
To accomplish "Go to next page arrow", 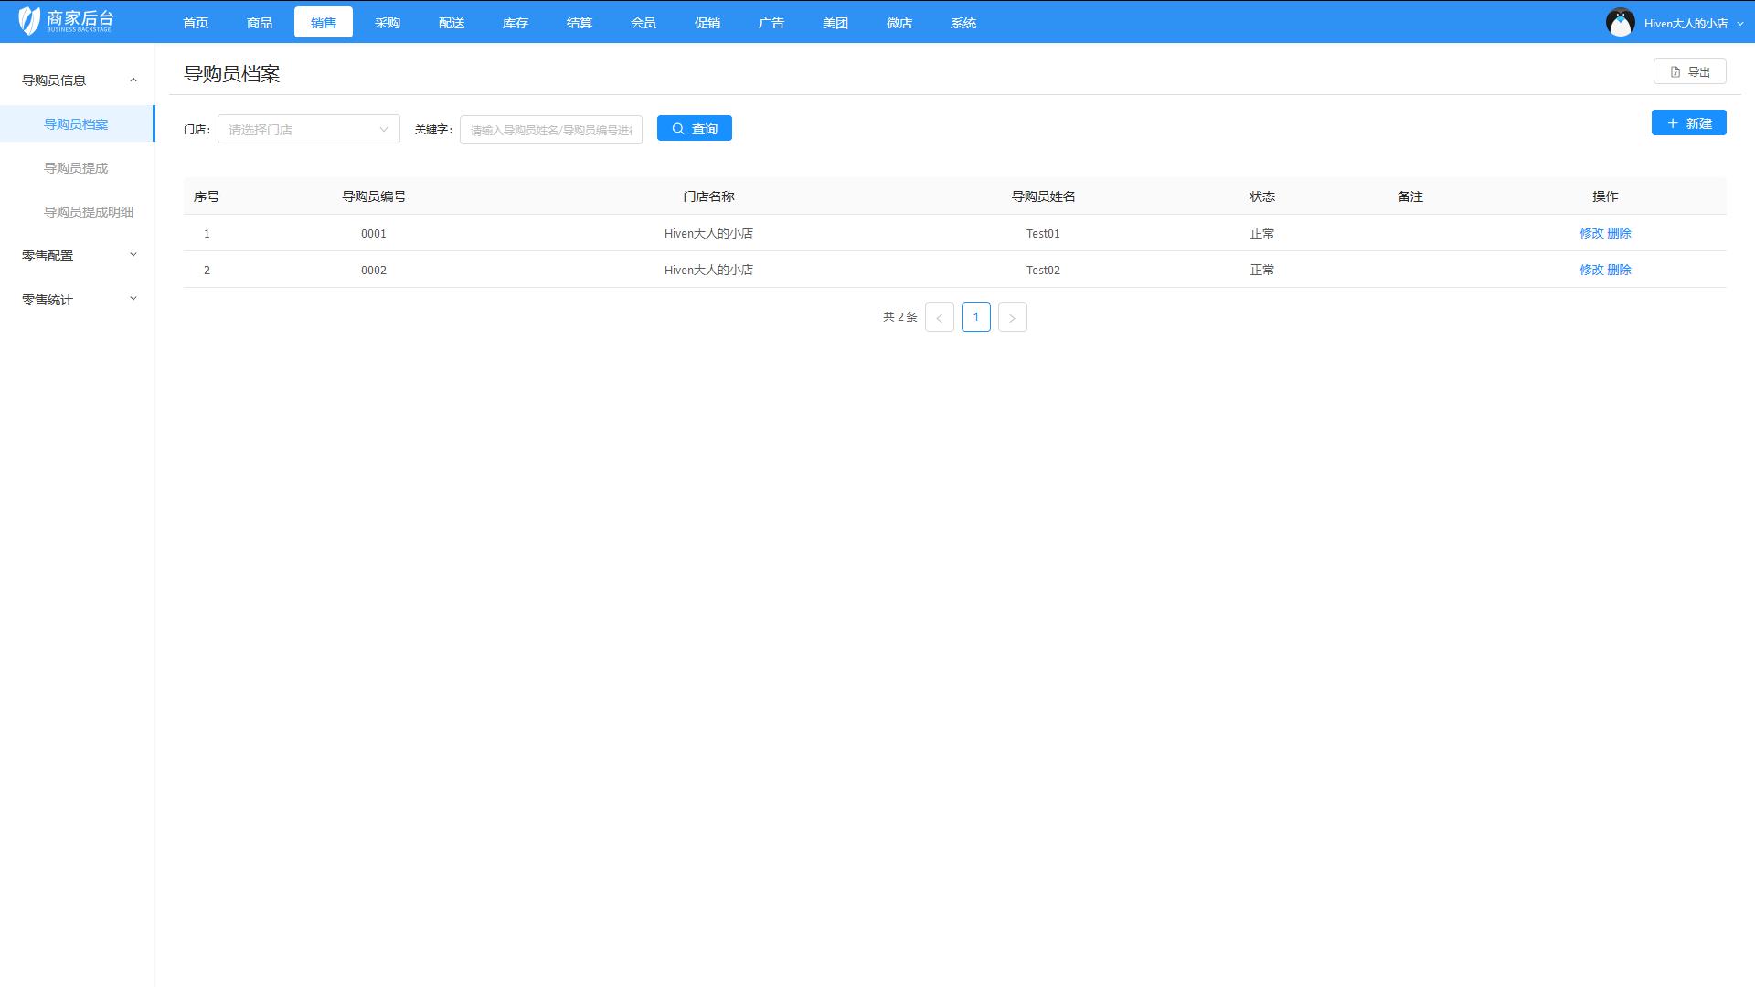I will pyautogui.click(x=1012, y=317).
